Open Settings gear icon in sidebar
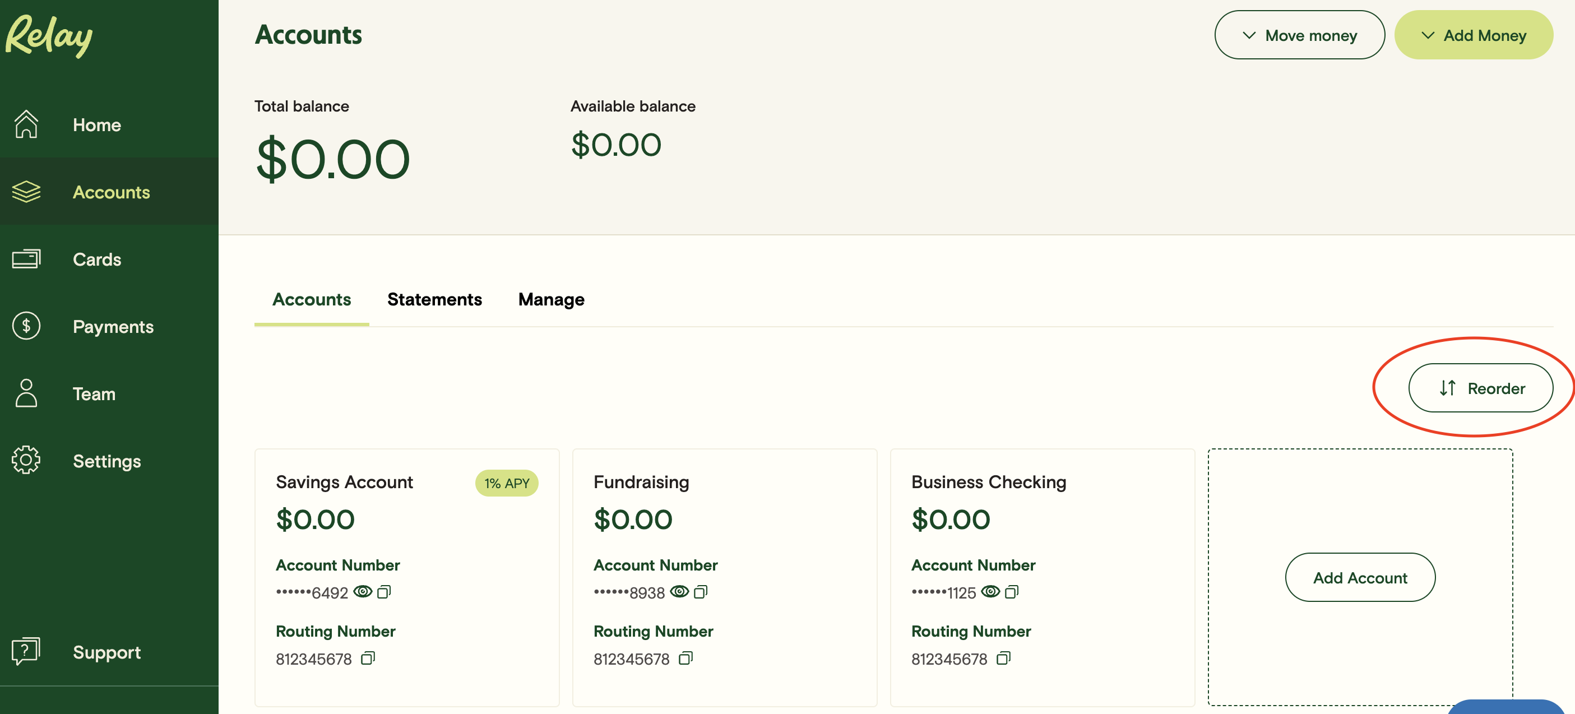Viewport: 1575px width, 714px height. [x=26, y=460]
